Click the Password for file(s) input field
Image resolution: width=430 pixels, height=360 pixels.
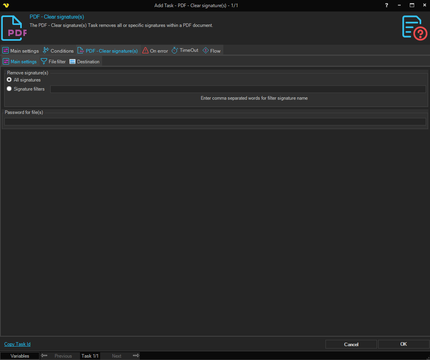[215, 122]
